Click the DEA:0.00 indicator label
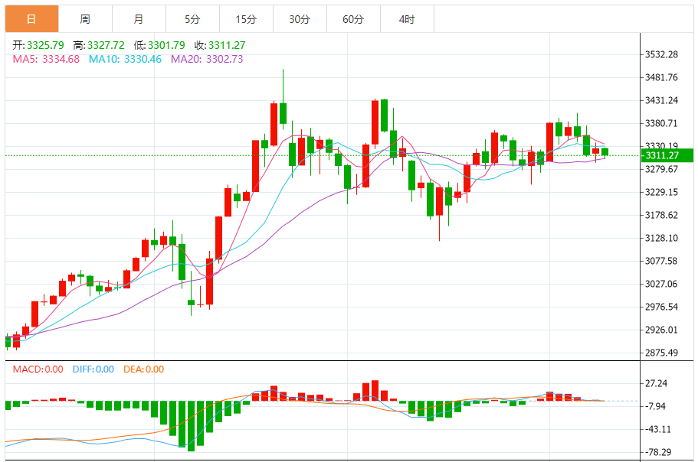 pyautogui.click(x=144, y=369)
